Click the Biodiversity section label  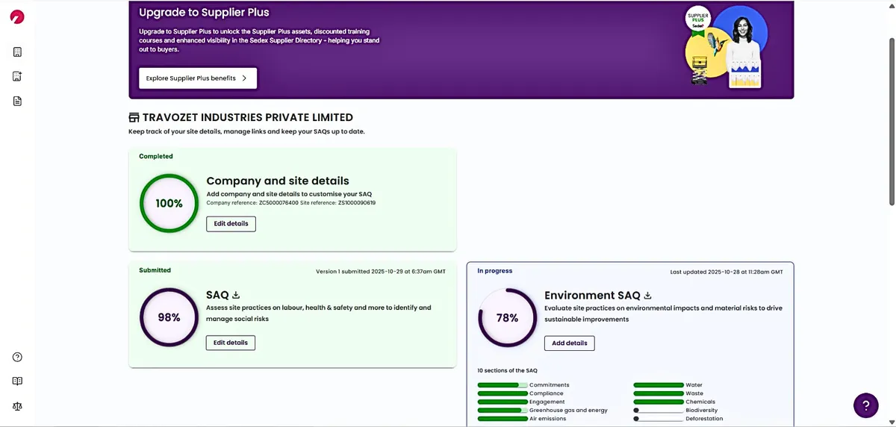pyautogui.click(x=701, y=410)
